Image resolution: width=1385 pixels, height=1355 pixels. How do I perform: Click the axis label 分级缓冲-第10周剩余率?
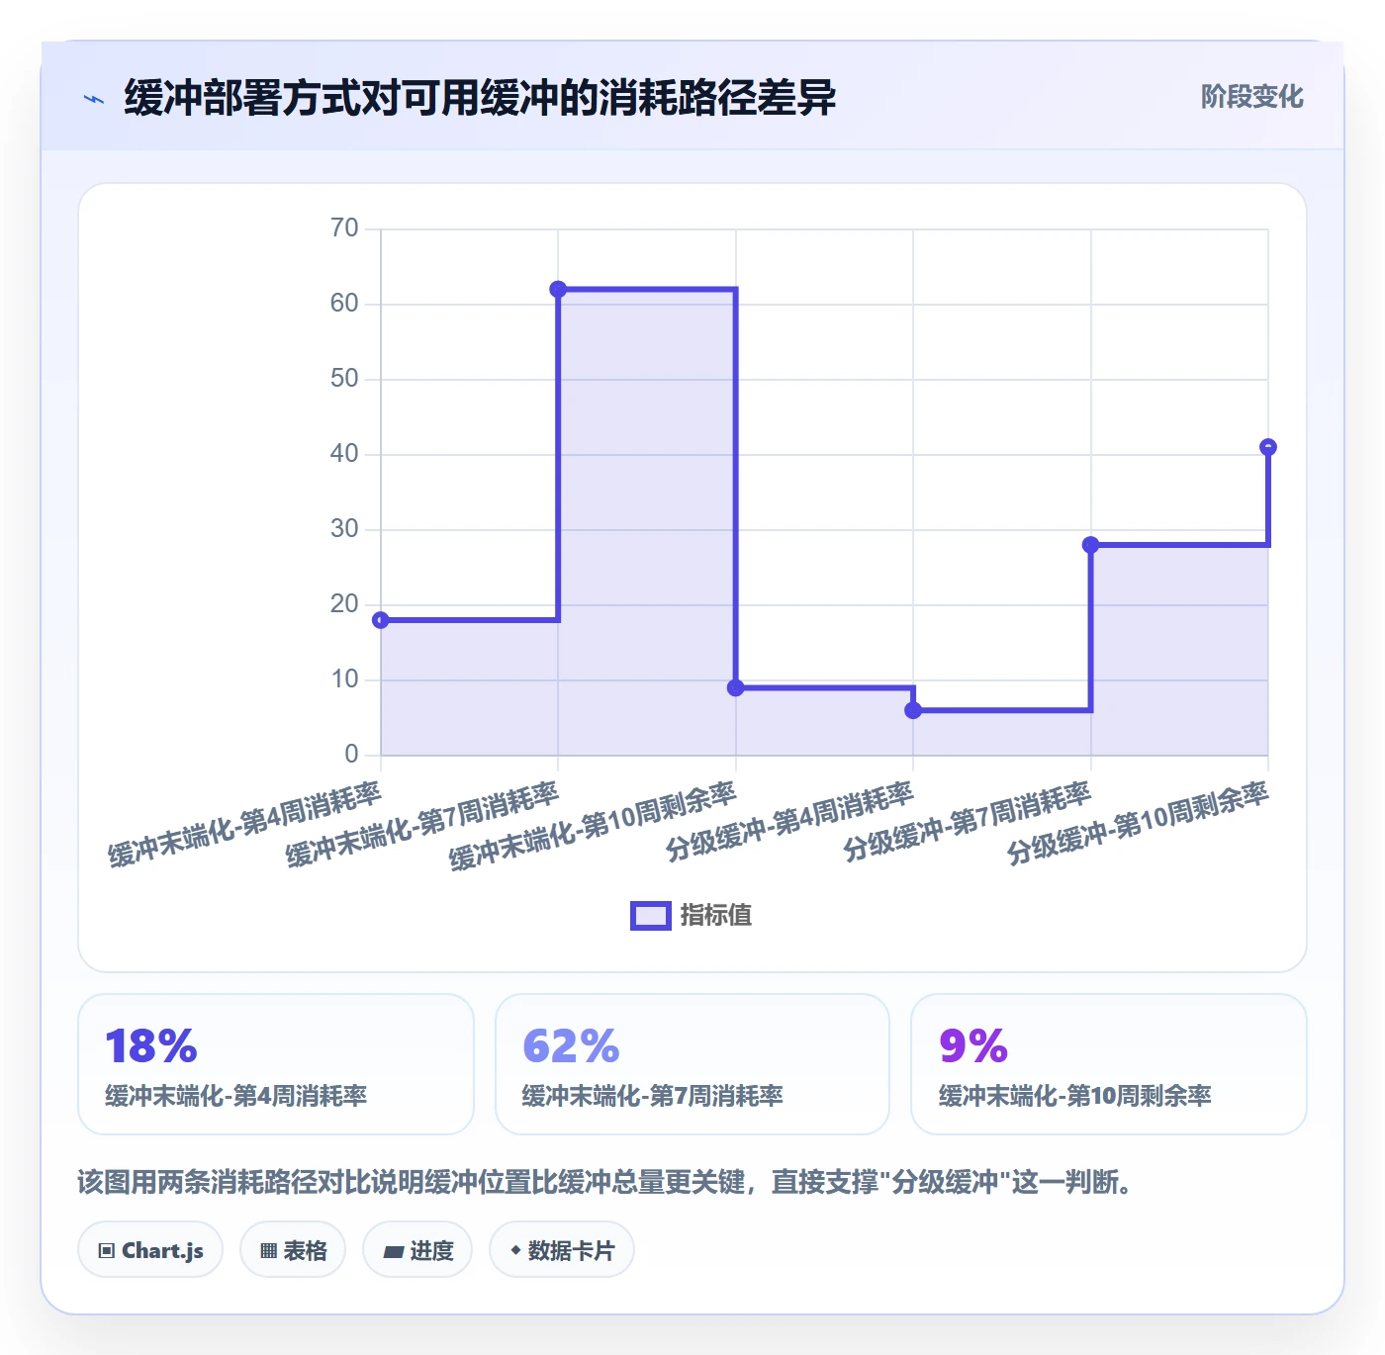click(x=1138, y=823)
